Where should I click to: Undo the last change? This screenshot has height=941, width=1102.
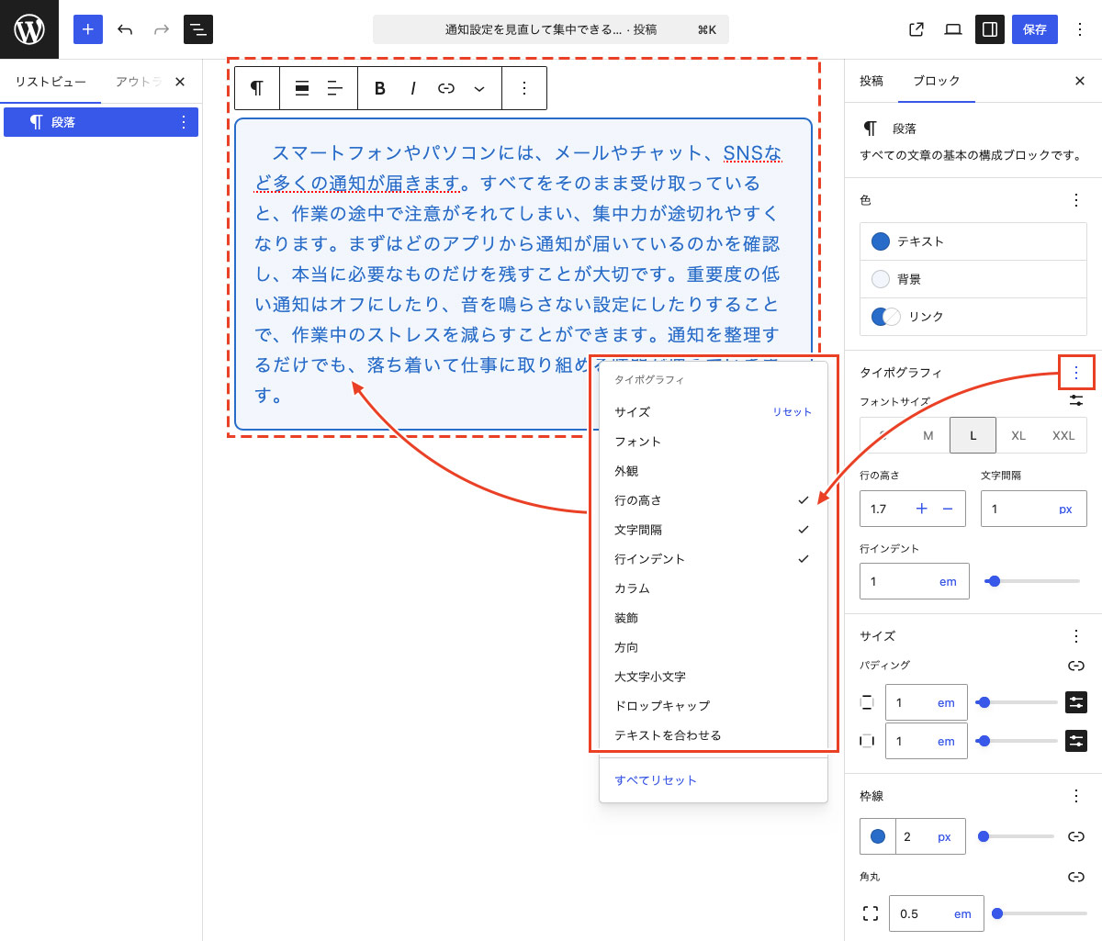125,29
